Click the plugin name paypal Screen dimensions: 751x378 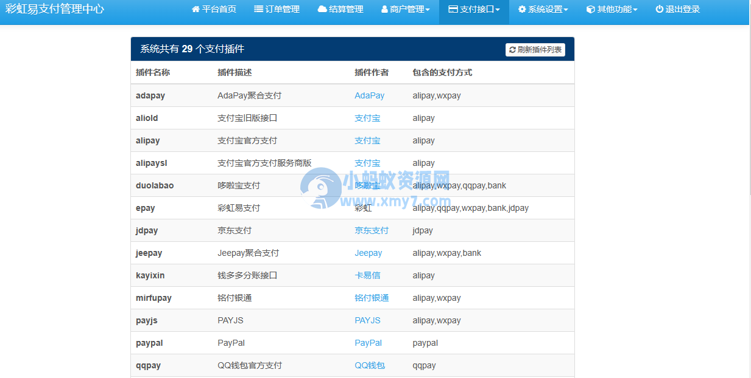[x=149, y=343]
